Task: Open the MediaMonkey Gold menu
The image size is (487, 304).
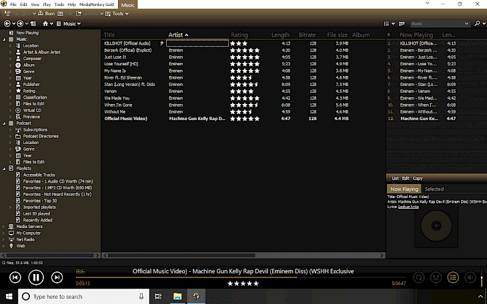Action: pyautogui.click(x=97, y=5)
